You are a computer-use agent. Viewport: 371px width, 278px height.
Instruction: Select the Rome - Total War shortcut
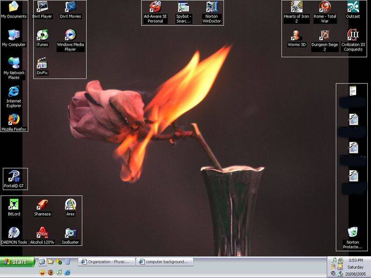(x=325, y=7)
